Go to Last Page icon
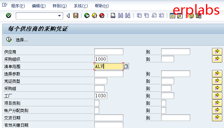The width and height of the screenshot is (224, 128). (161, 16)
